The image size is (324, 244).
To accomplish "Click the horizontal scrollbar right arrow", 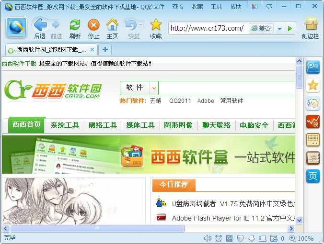I will point(291,228).
